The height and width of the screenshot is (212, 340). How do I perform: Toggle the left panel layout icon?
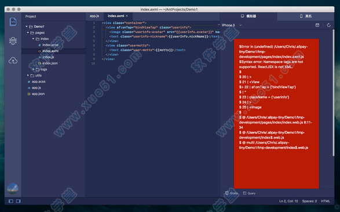click(x=11, y=201)
